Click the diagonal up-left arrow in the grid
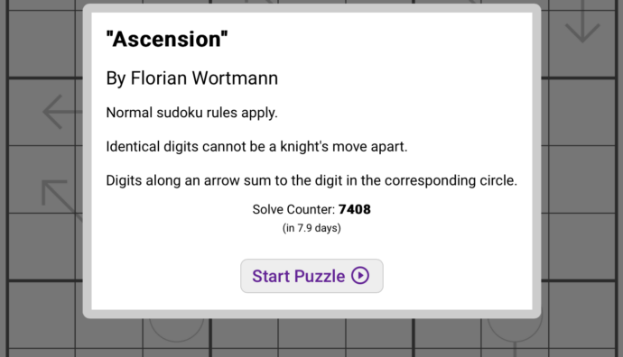623x357 pixels. pos(62,200)
